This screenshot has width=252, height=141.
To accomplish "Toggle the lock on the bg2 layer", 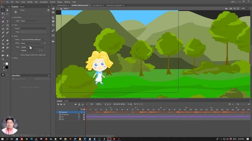I will click(x=84, y=119).
